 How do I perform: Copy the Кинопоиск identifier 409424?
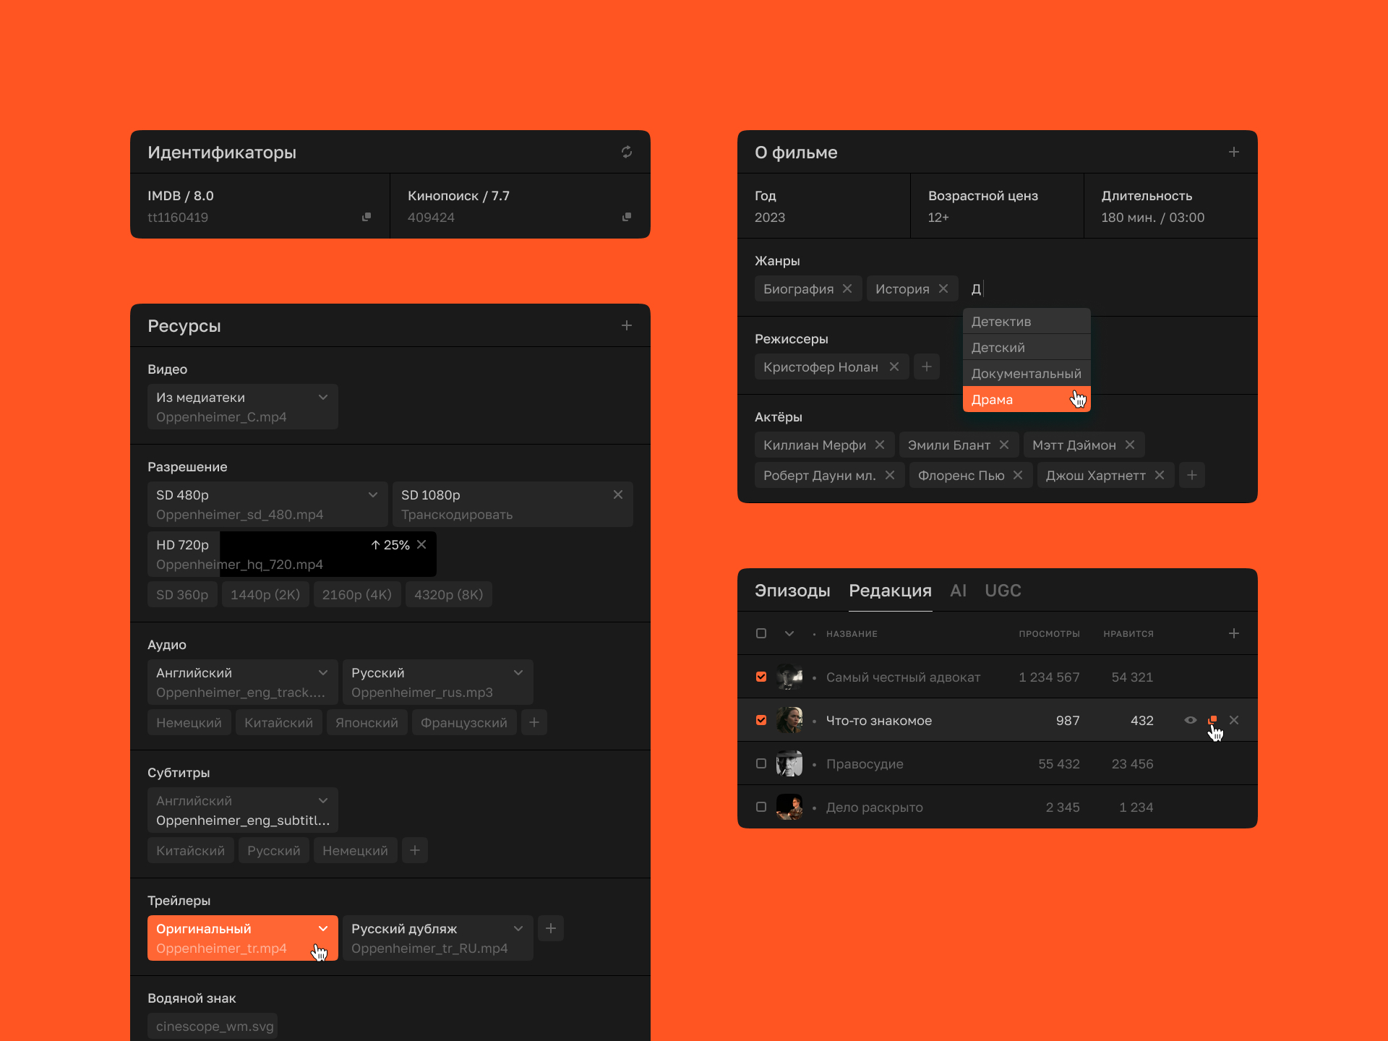pyautogui.click(x=626, y=217)
